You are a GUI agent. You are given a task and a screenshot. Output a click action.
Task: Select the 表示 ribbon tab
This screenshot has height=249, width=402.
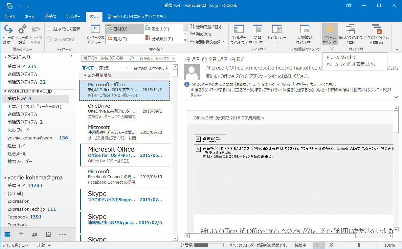point(94,16)
